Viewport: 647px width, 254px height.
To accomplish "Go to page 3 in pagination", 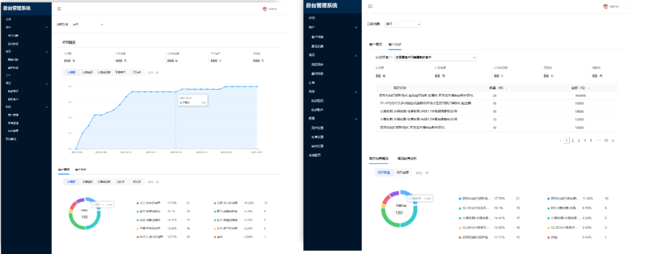I will (x=579, y=140).
